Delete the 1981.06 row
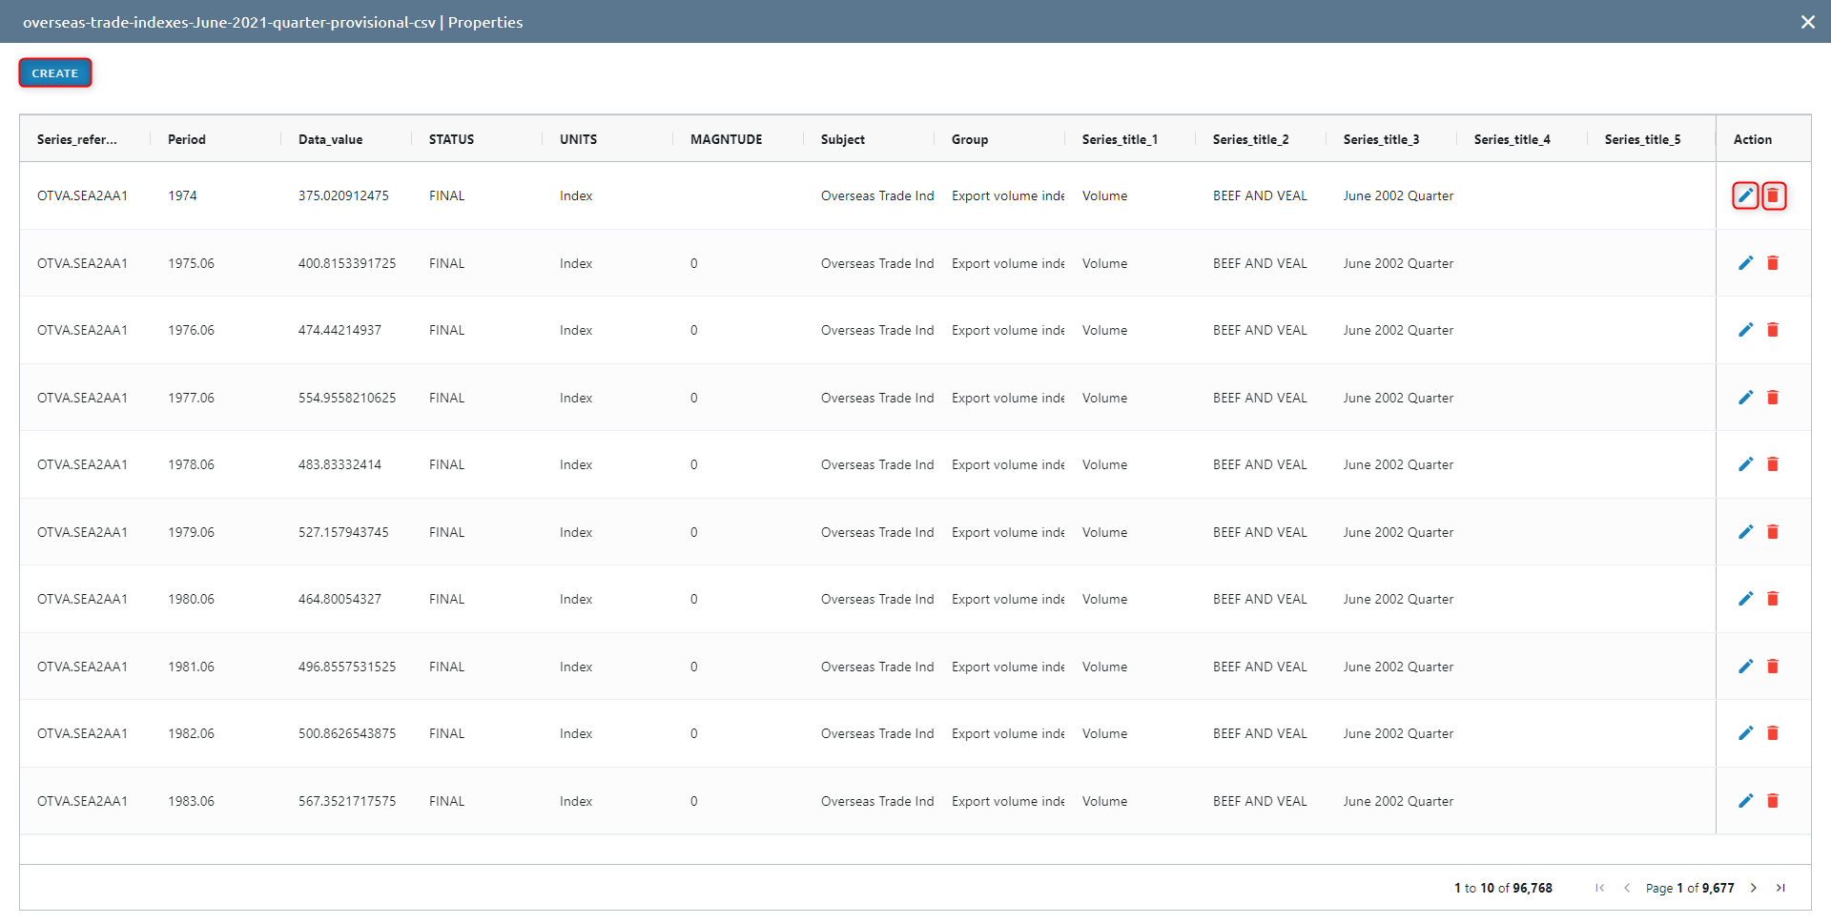Image resolution: width=1831 pixels, height=924 pixels. [1773, 667]
